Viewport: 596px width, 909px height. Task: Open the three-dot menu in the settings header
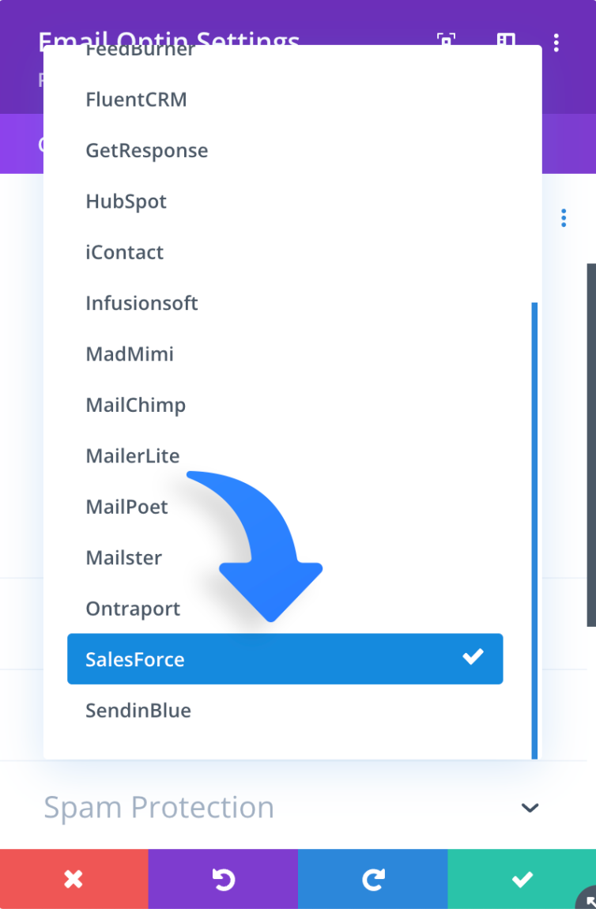click(x=557, y=43)
